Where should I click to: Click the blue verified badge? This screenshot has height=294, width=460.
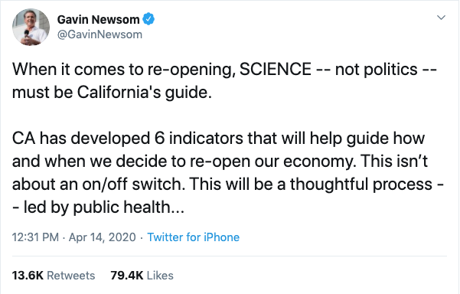click(x=148, y=19)
